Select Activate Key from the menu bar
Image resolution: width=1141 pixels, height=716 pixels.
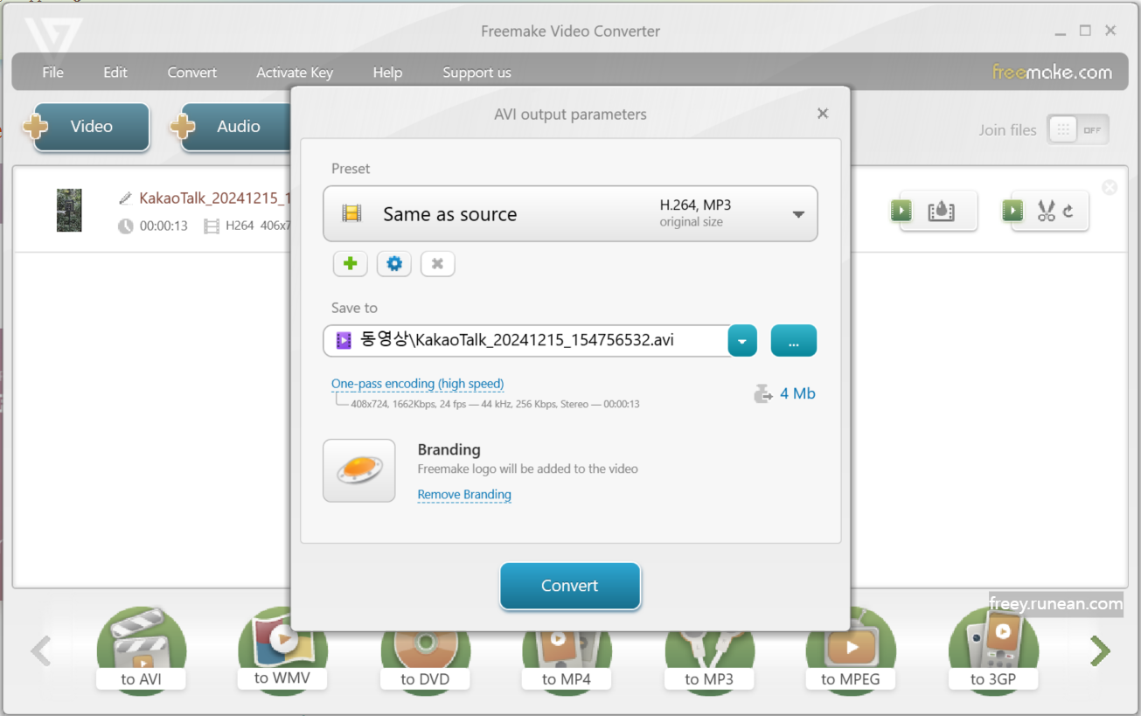pos(294,73)
